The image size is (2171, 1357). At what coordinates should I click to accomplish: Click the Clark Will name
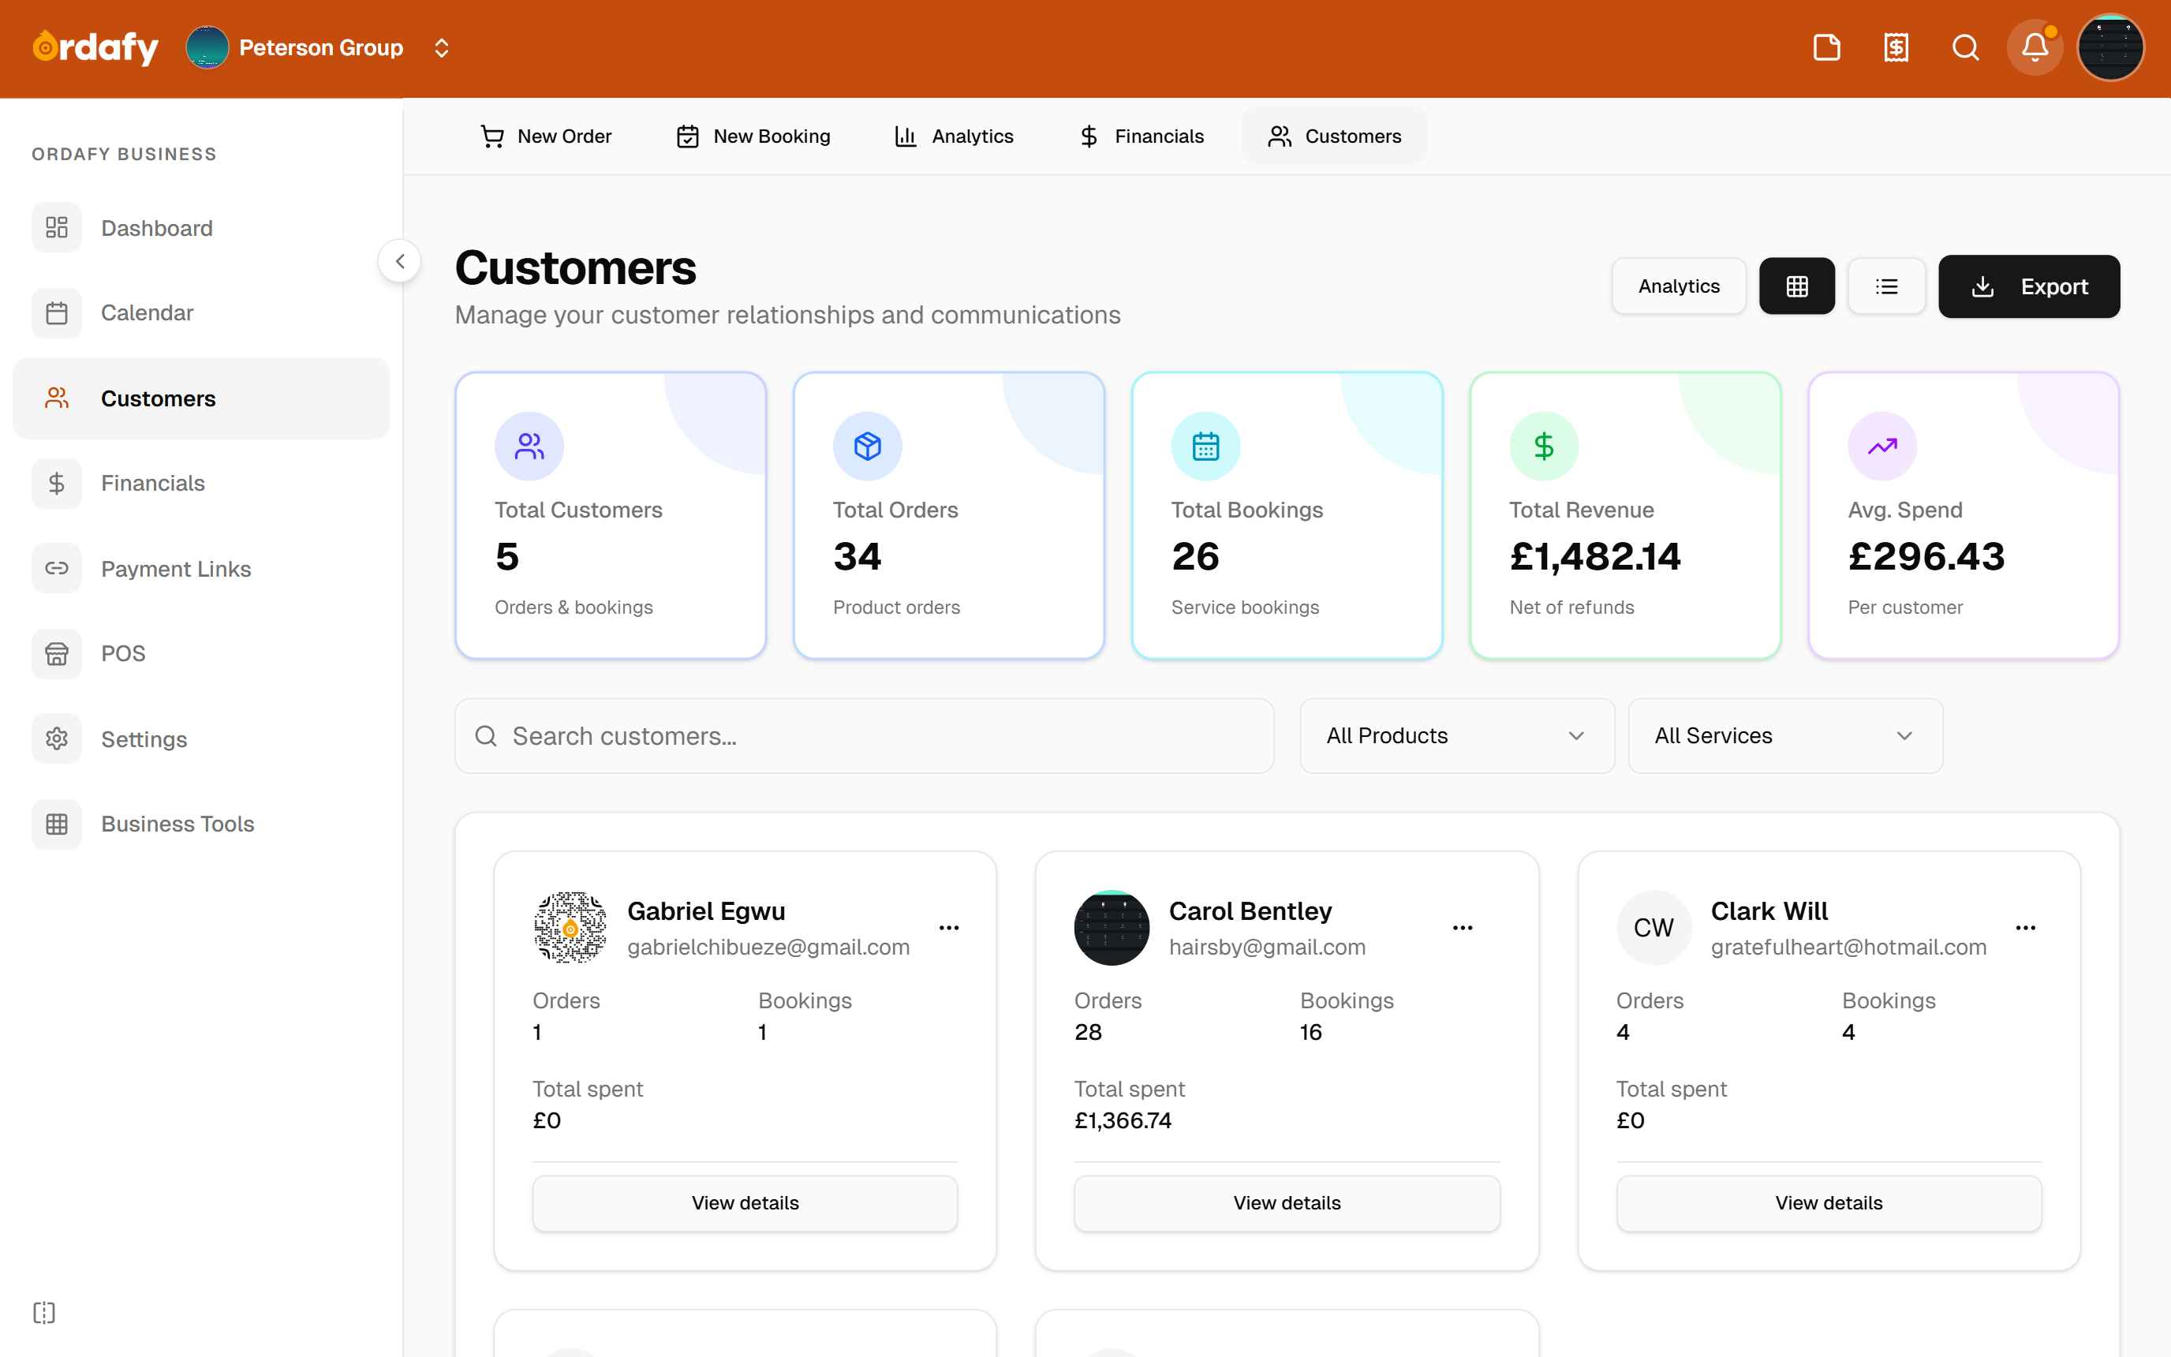1768,911
